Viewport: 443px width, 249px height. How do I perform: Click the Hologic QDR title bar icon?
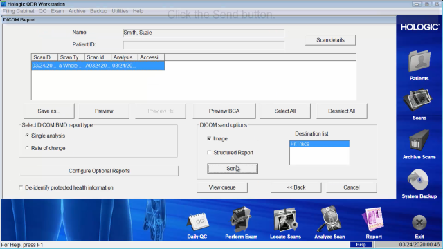3,4
